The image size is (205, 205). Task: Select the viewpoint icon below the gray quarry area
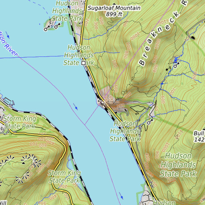coord(150,122)
